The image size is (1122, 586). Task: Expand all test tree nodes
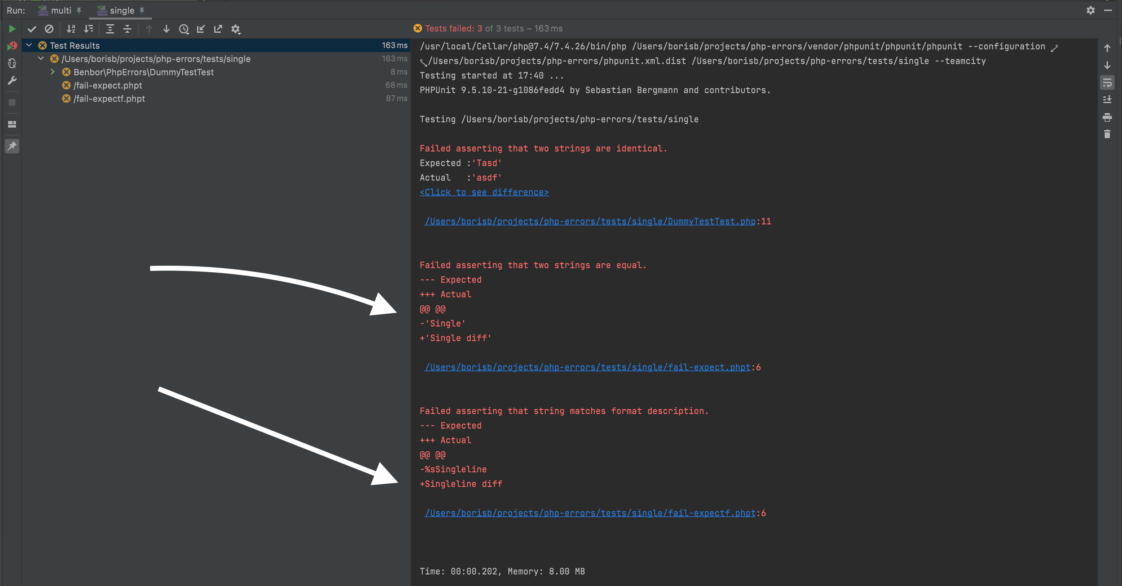110,29
